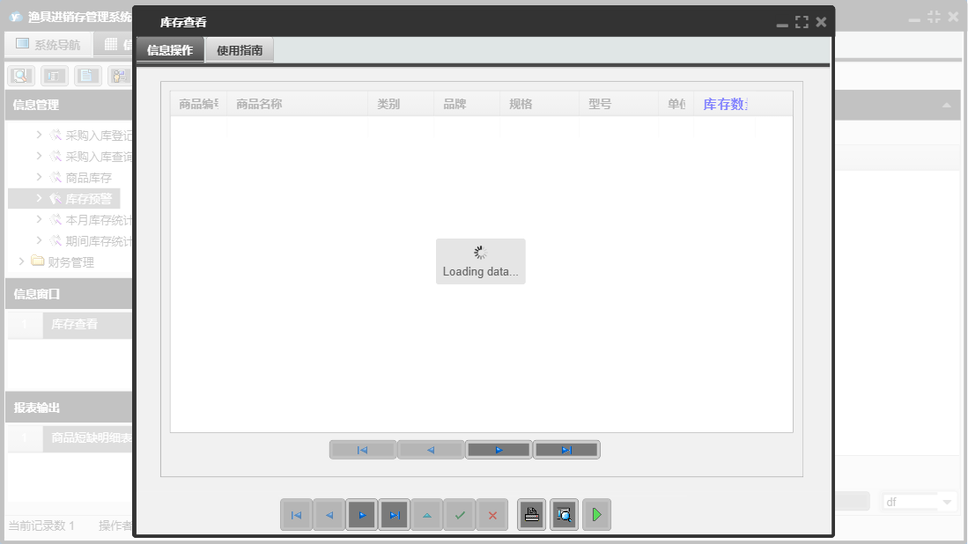Click the red X cancel icon
This screenshot has height=544, width=968.
point(491,515)
